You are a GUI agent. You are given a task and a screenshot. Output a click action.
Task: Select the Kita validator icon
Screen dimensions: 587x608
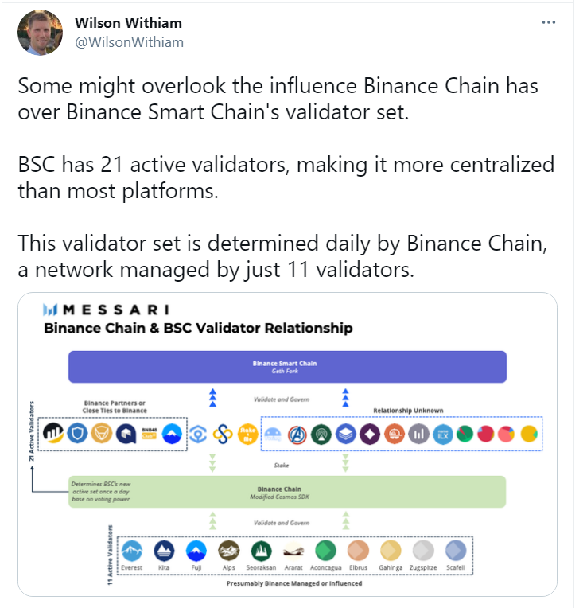pyautogui.click(x=164, y=551)
